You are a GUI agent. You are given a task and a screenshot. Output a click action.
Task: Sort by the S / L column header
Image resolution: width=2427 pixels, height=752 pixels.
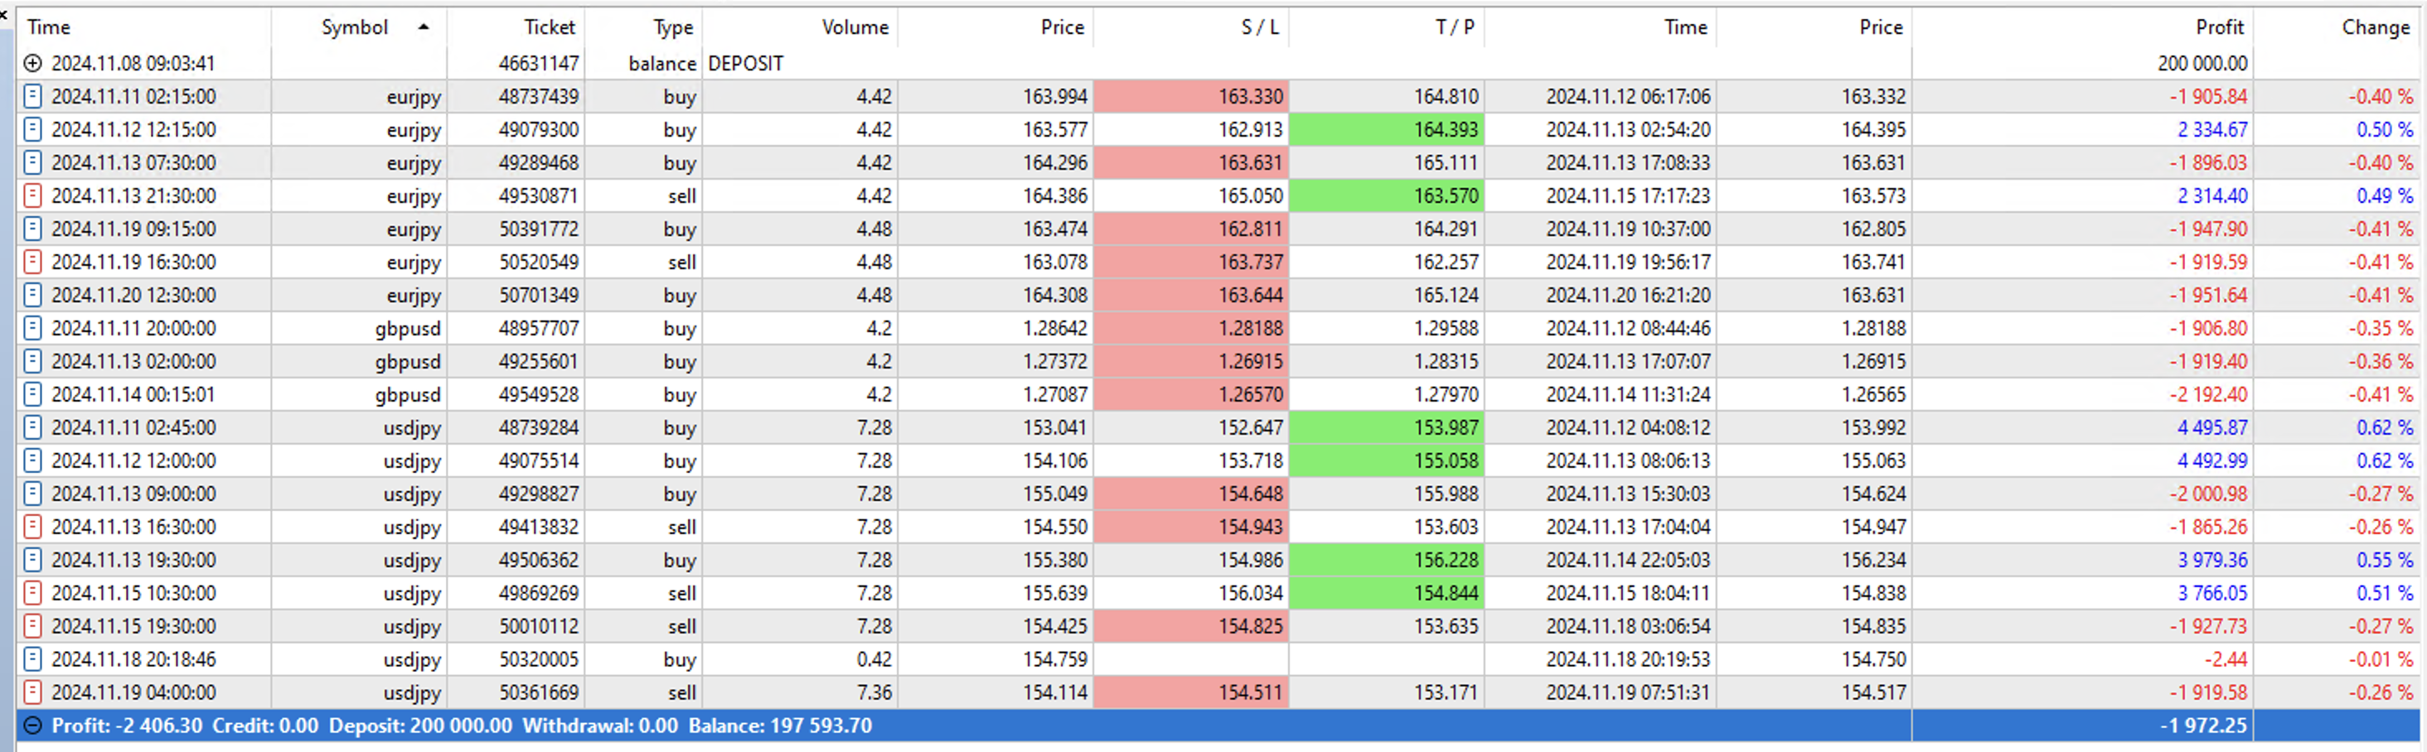tap(1191, 27)
